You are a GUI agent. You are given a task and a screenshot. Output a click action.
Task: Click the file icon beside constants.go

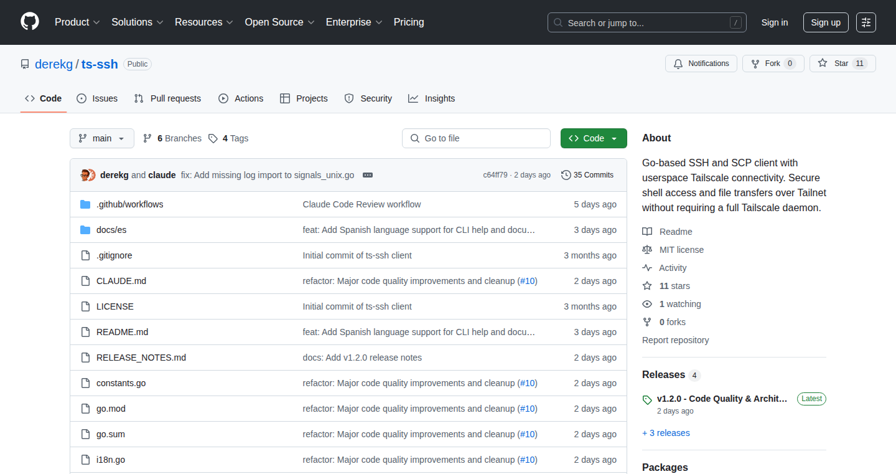click(x=85, y=383)
